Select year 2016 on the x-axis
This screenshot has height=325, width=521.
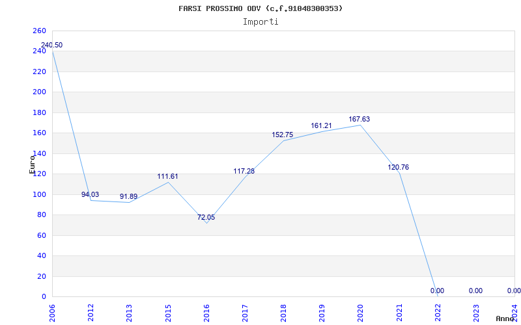(x=206, y=312)
